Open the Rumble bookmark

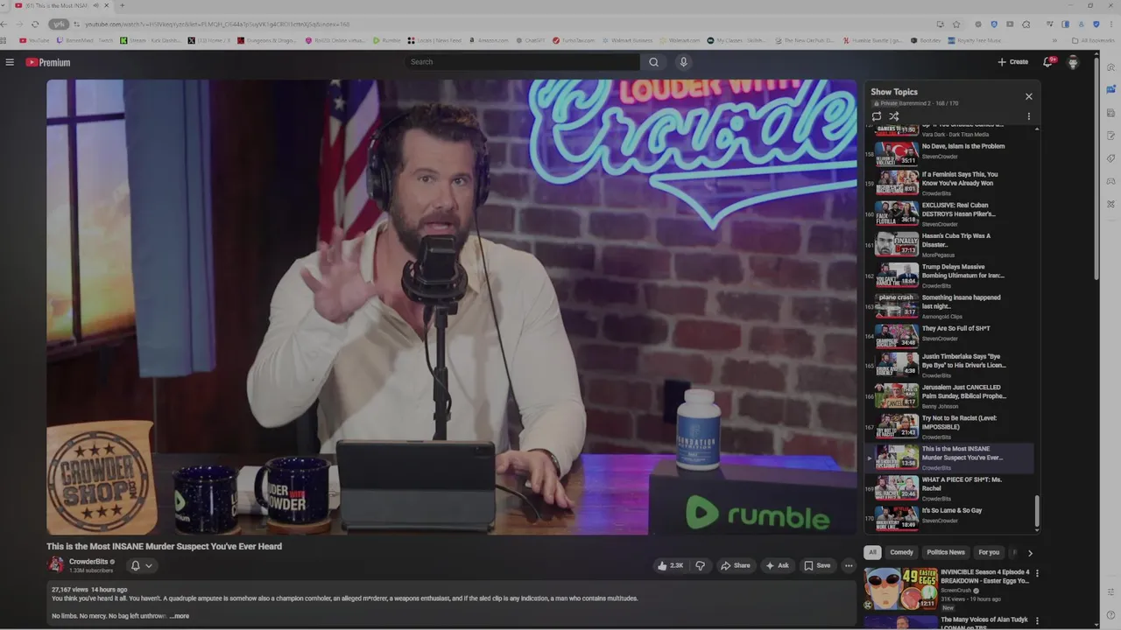coord(386,40)
